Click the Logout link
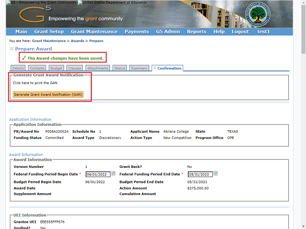 pyautogui.click(x=240, y=31)
